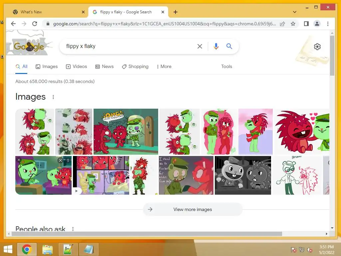
Task: Open the Flippy watching TV image
Action: (44, 175)
